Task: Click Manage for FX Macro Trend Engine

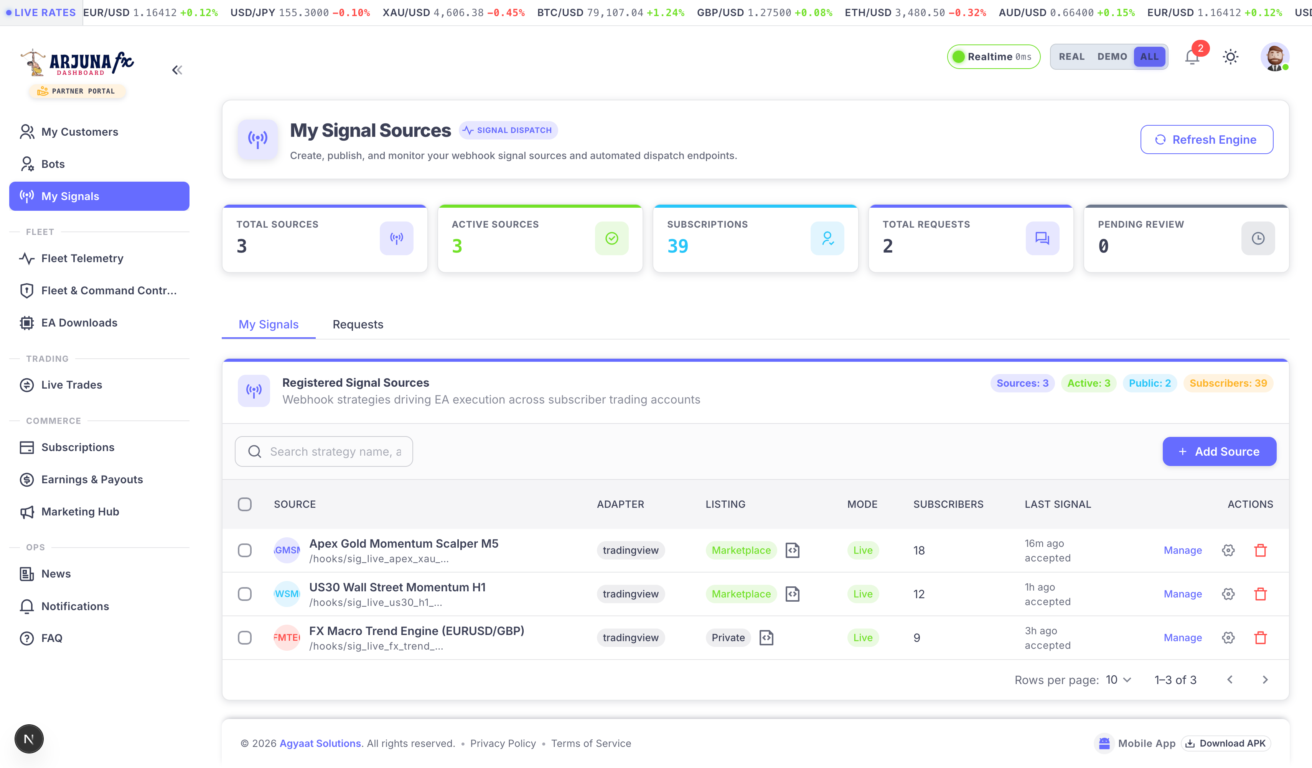Action: coord(1182,637)
